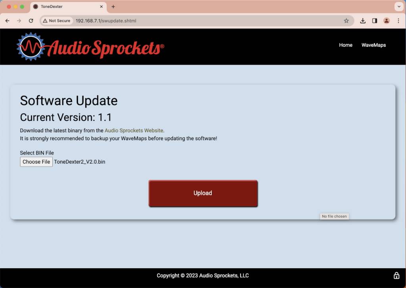Bookmark this page with the star icon
Image resolution: width=406 pixels, height=288 pixels.
point(346,21)
